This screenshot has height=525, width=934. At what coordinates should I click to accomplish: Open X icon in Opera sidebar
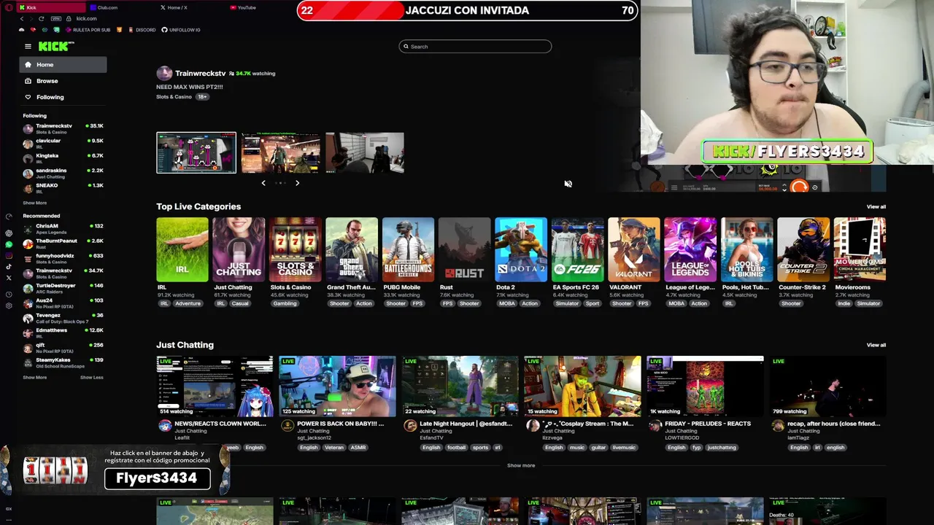point(9,278)
